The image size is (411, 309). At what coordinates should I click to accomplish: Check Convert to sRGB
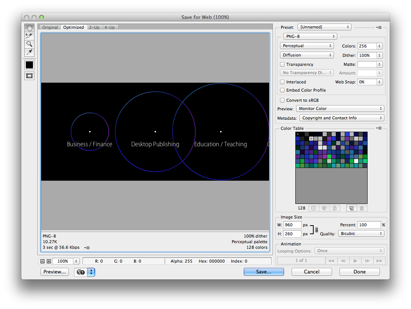[283, 100]
